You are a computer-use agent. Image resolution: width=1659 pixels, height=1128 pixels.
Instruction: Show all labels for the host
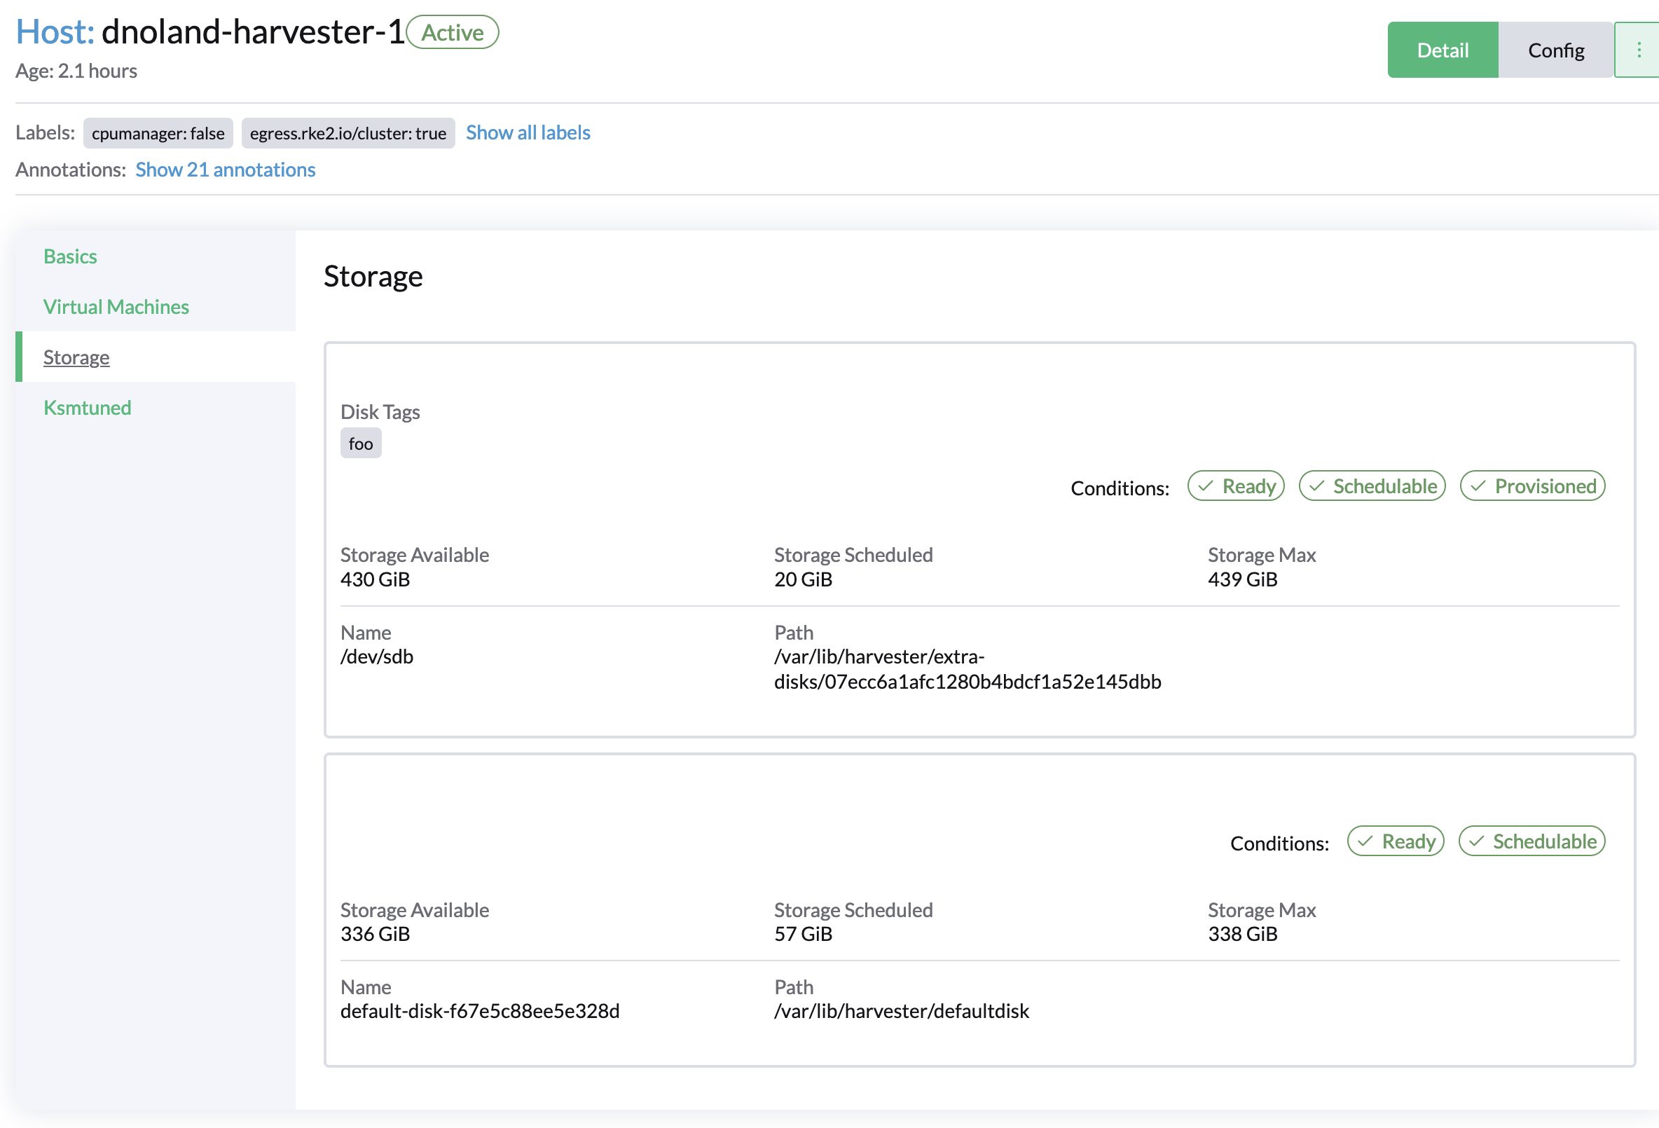(x=528, y=132)
